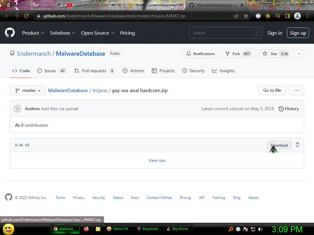Switch to Yahoo! M... taskbar window

119,229
